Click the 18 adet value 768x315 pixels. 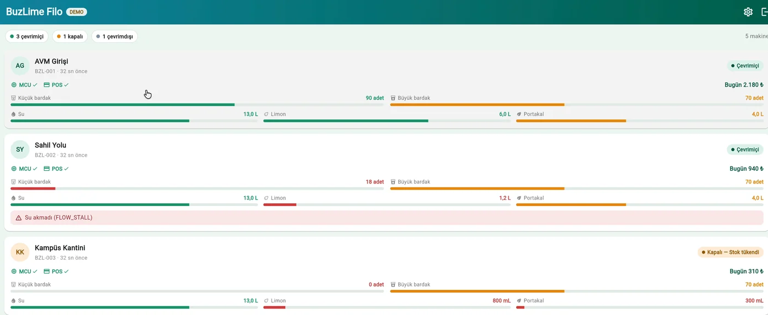pyautogui.click(x=375, y=182)
